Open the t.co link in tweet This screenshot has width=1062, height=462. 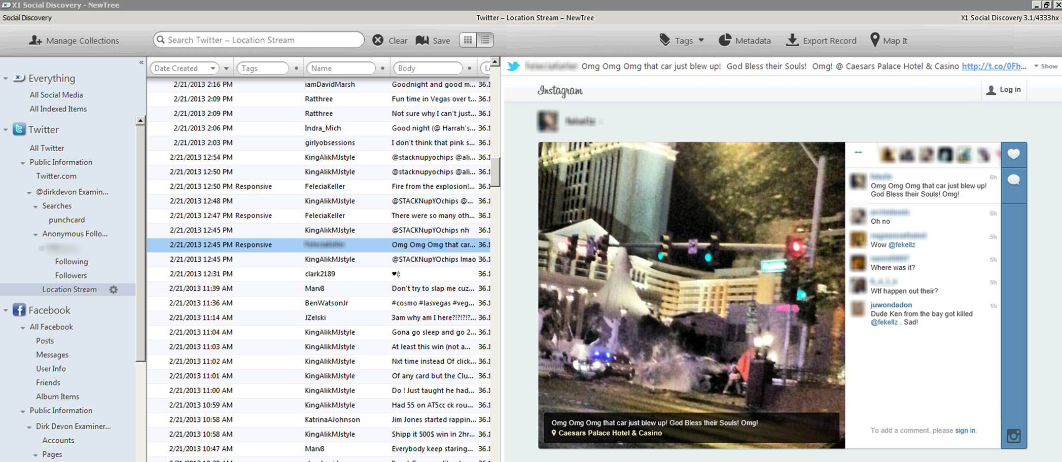click(994, 66)
